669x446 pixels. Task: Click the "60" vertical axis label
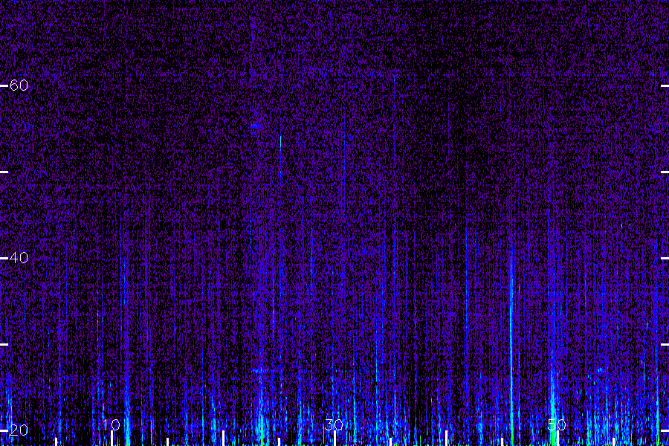[19, 85]
